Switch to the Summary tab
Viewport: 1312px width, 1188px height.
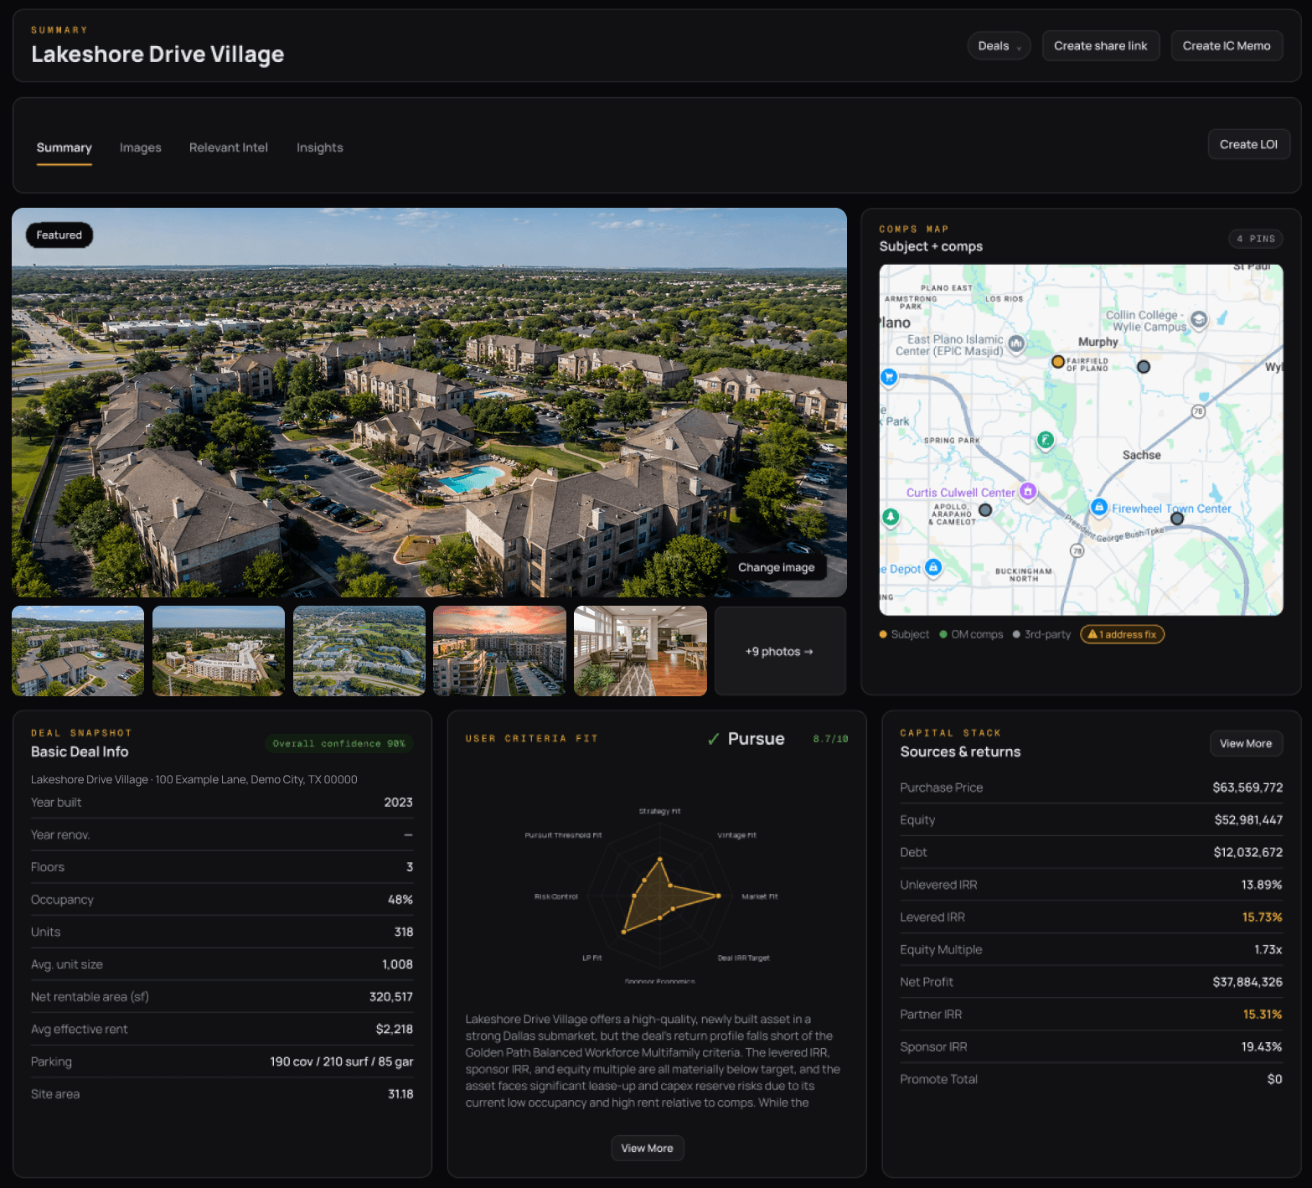[65, 147]
